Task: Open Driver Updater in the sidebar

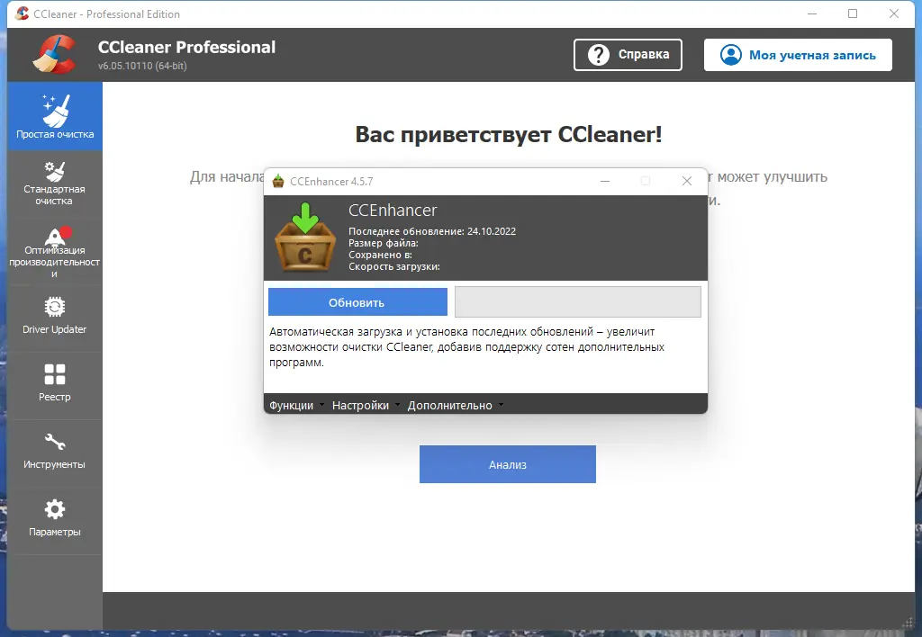Action: coord(55,319)
